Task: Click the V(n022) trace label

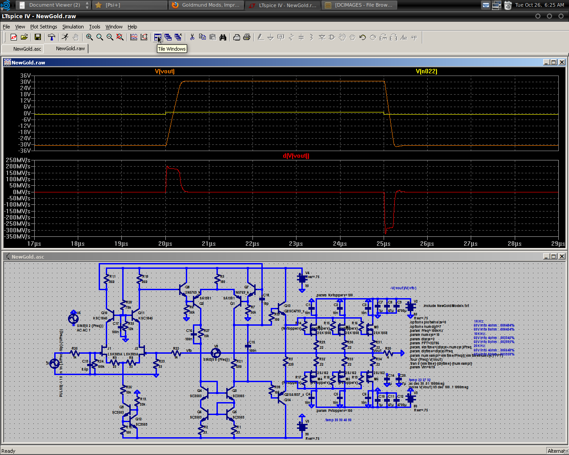Action: click(426, 71)
